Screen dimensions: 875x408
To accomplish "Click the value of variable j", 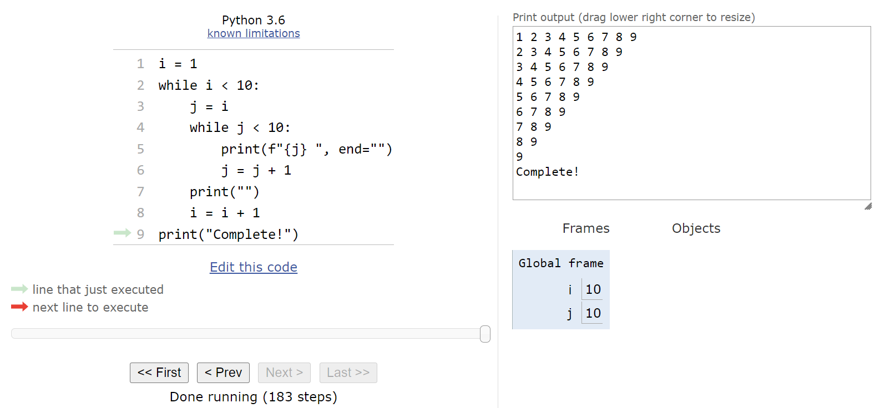I will (x=593, y=313).
